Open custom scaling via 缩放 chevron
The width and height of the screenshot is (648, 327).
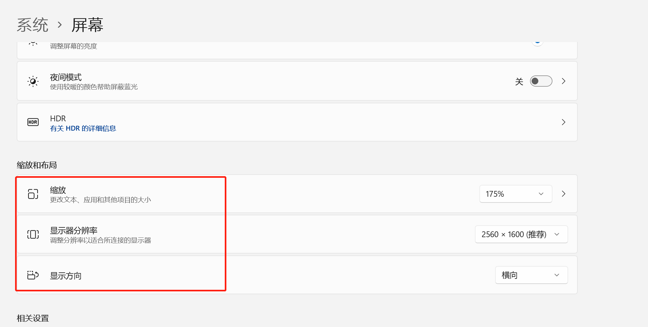(564, 194)
